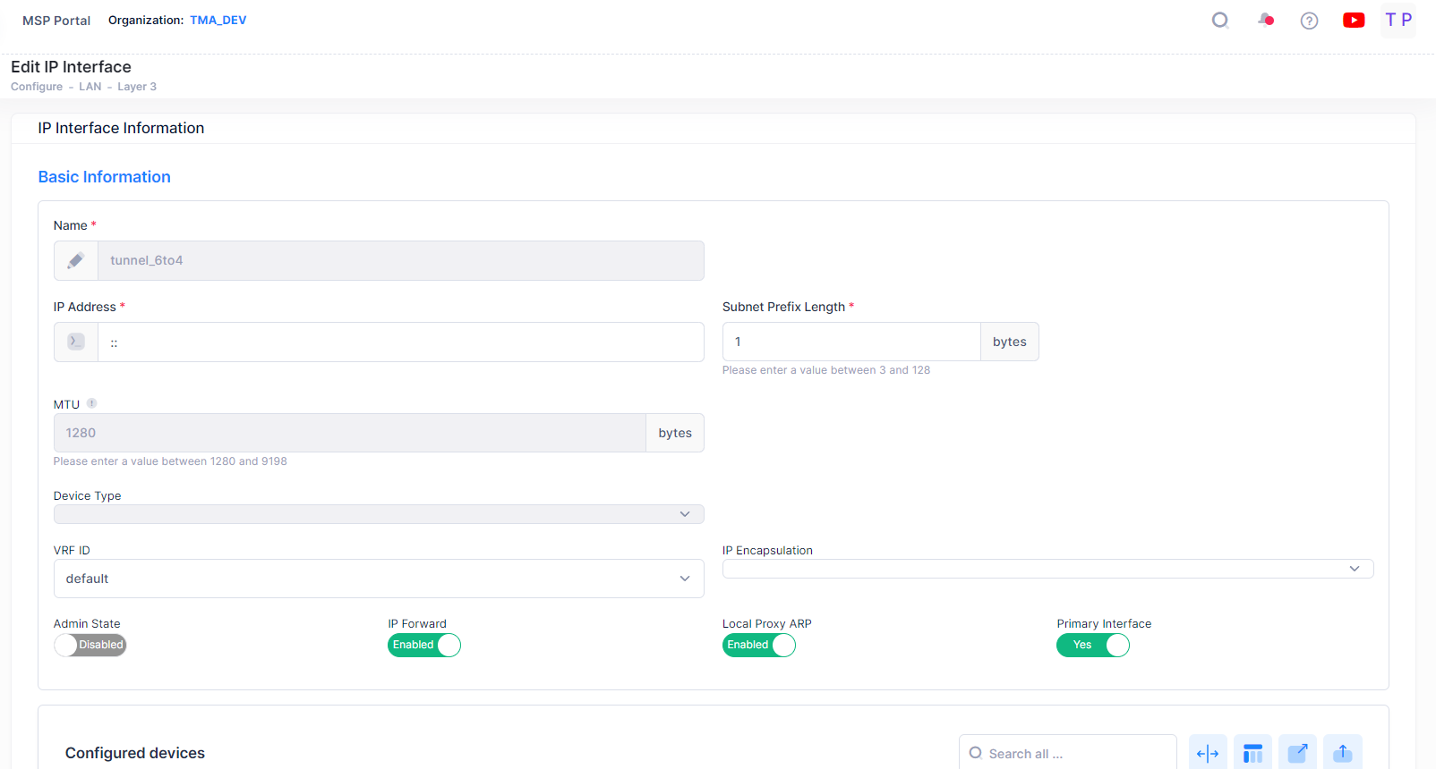
Task: Toggle the Admin State switch
Action: tap(90, 645)
